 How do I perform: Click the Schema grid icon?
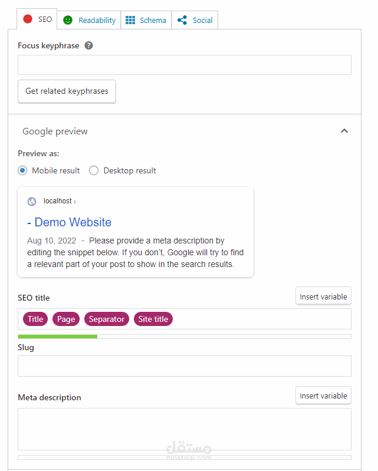tap(130, 20)
